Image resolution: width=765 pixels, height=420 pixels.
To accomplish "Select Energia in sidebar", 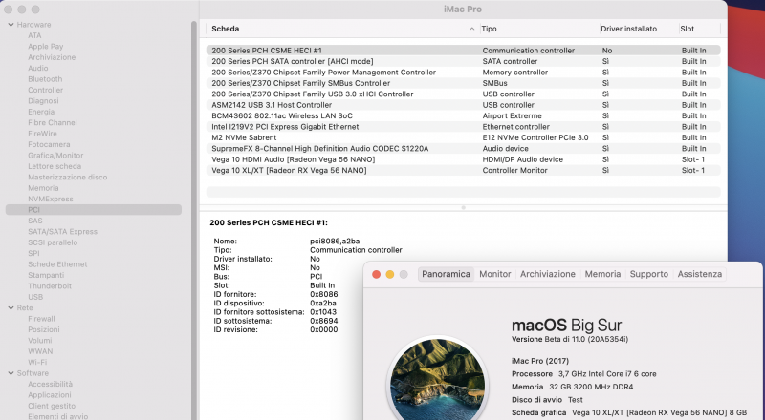I will click(41, 112).
